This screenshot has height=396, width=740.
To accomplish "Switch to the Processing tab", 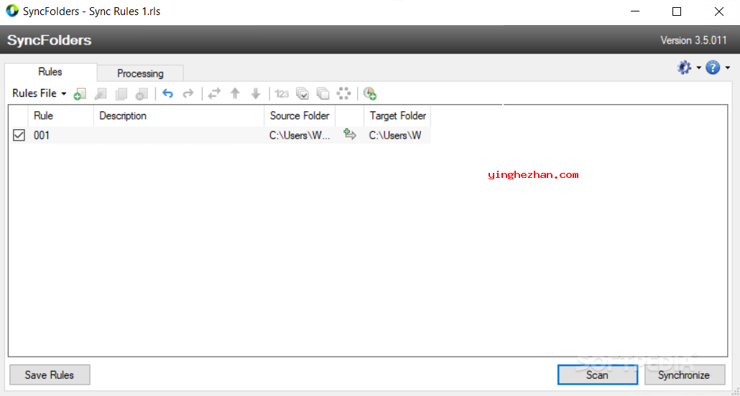I will tap(140, 74).
